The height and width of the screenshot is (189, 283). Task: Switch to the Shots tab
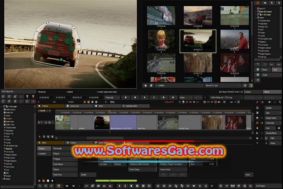(107, 106)
